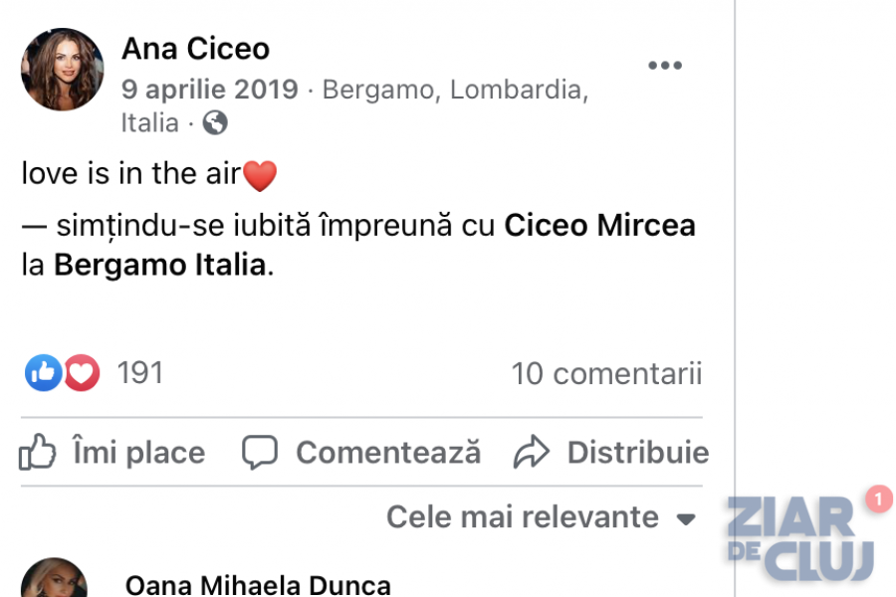Open the 10 comentarii link
896x597 pixels.
tap(606, 373)
